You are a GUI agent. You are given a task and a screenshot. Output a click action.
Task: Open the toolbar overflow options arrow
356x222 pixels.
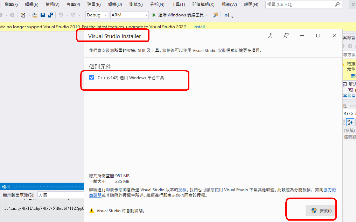point(232,16)
